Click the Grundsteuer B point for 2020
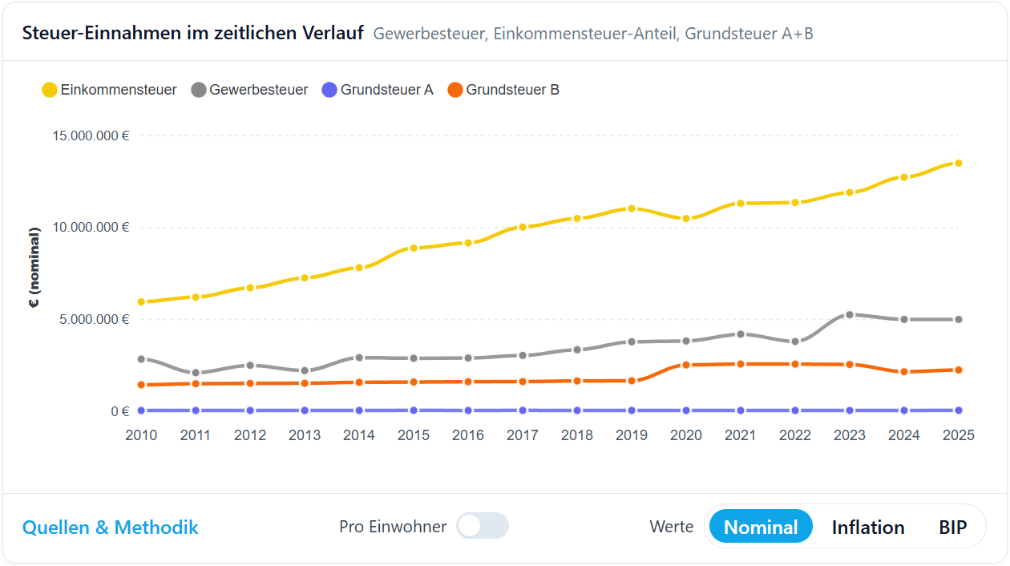Image resolution: width=1010 pixels, height=566 pixels. pyautogui.click(x=685, y=364)
